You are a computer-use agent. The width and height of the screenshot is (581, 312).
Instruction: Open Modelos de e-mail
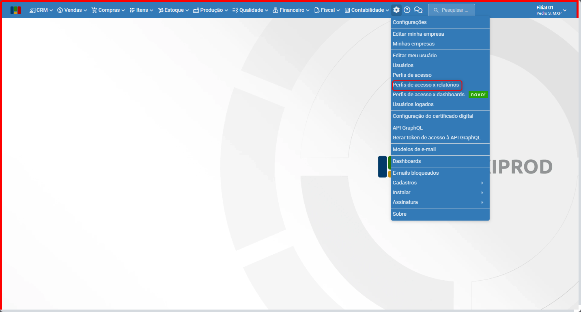(x=440, y=149)
